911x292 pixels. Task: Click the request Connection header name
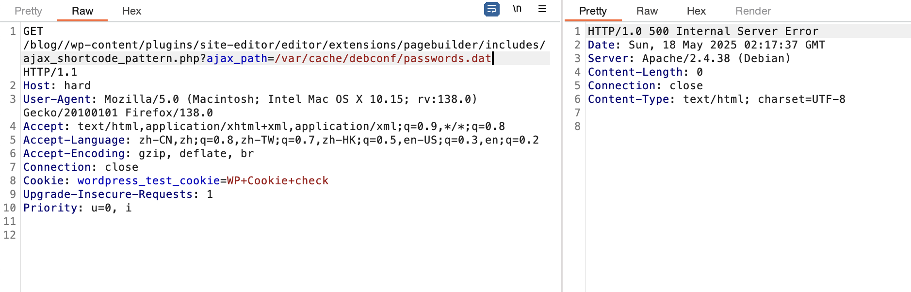click(x=57, y=167)
